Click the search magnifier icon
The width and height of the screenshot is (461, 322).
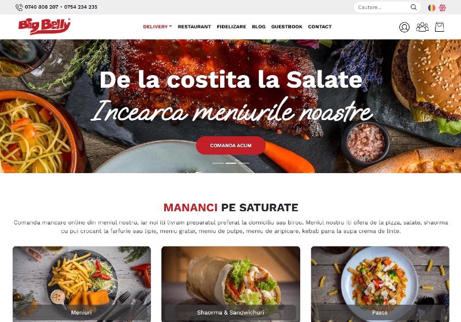413,8
